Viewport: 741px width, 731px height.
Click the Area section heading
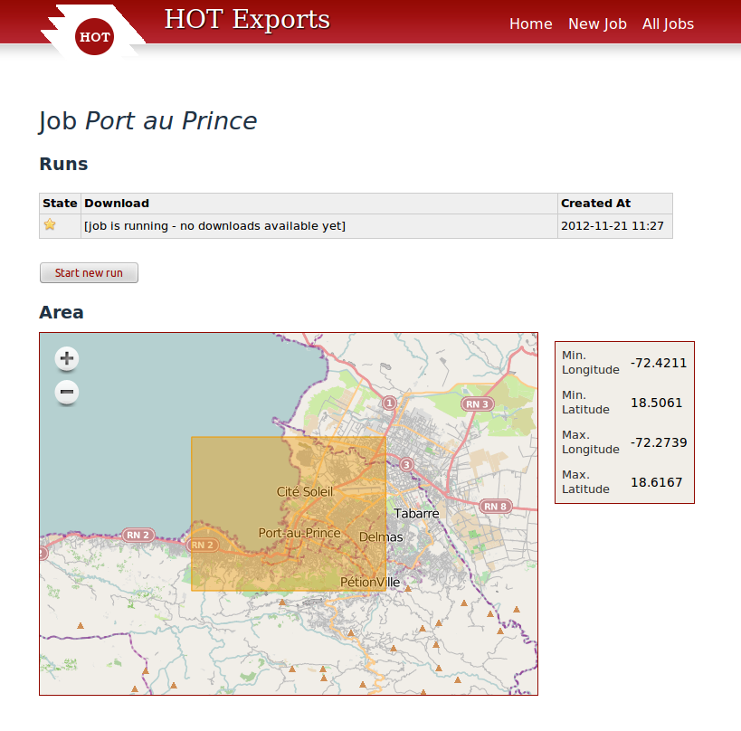pos(62,312)
